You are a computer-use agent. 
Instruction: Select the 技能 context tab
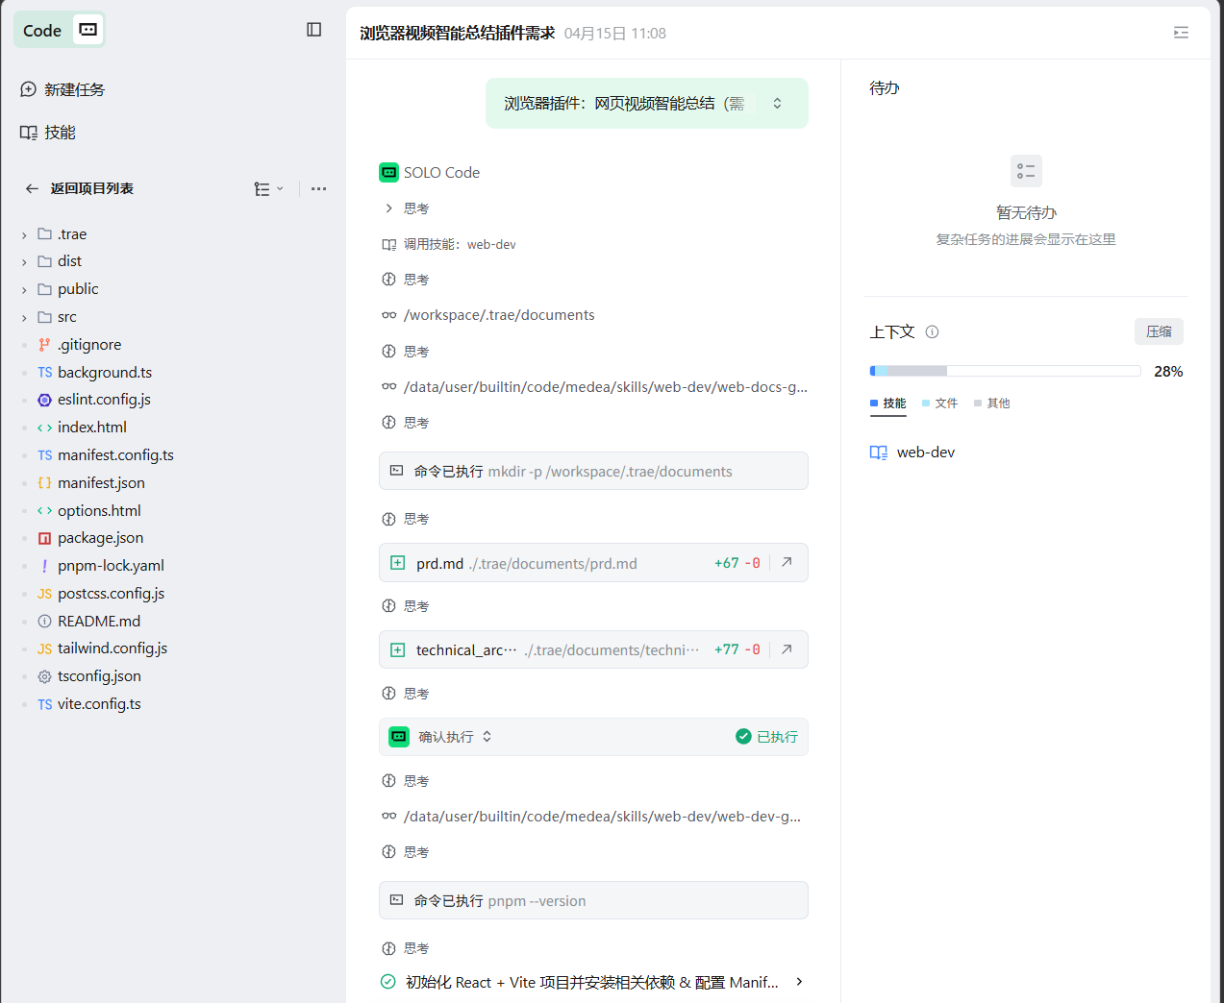[x=887, y=404]
